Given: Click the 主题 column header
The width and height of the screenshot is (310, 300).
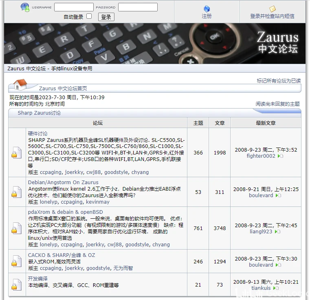Looking at the screenshot, I should pos(198,123).
